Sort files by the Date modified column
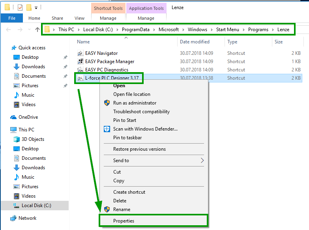The width and height of the screenshot is (309, 230). (x=195, y=42)
